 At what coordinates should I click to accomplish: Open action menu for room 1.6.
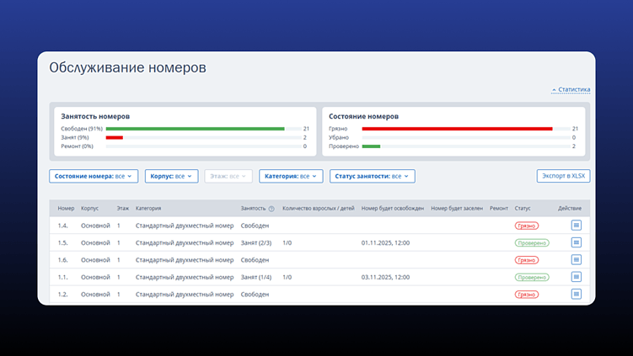(576, 260)
